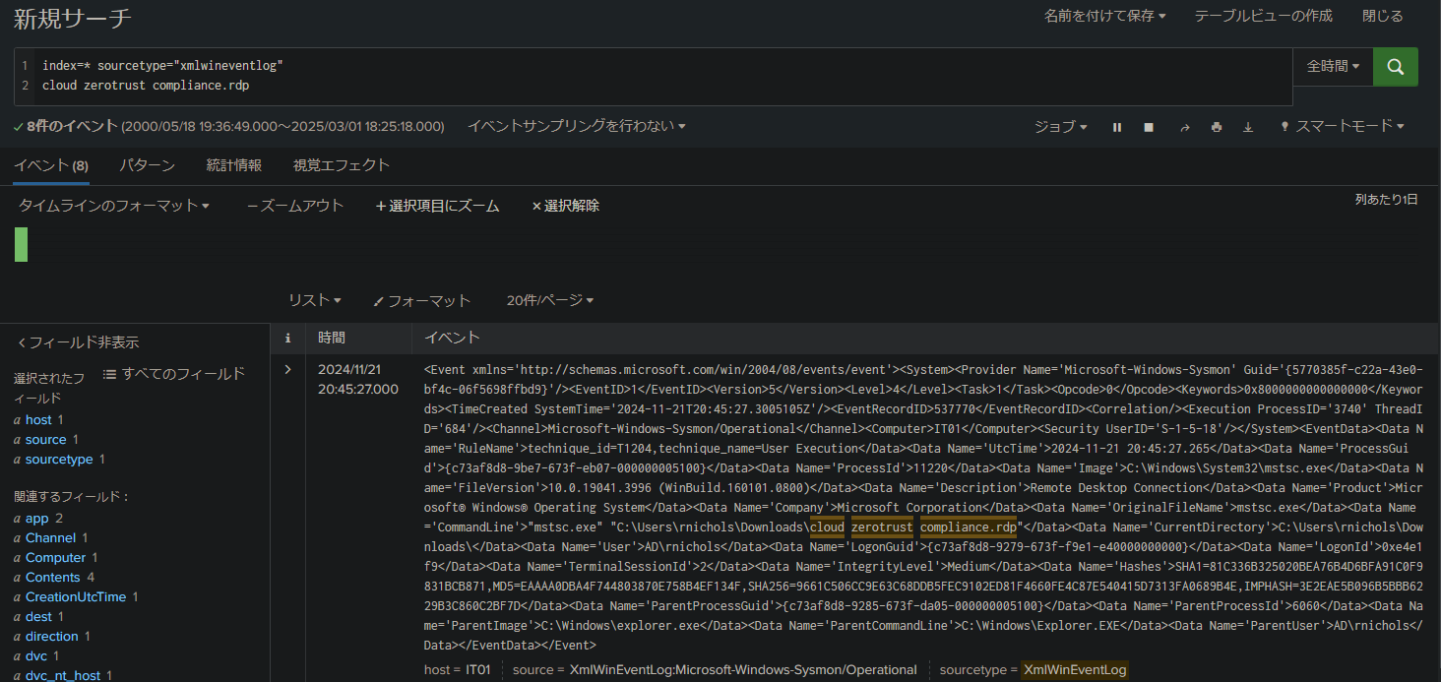Click the 列あたり1日 timeline scale label
Image resolution: width=1441 pixels, height=682 pixels.
coord(1386,200)
